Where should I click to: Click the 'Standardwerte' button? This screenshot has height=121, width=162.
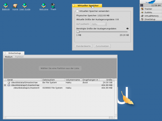coord(83,46)
